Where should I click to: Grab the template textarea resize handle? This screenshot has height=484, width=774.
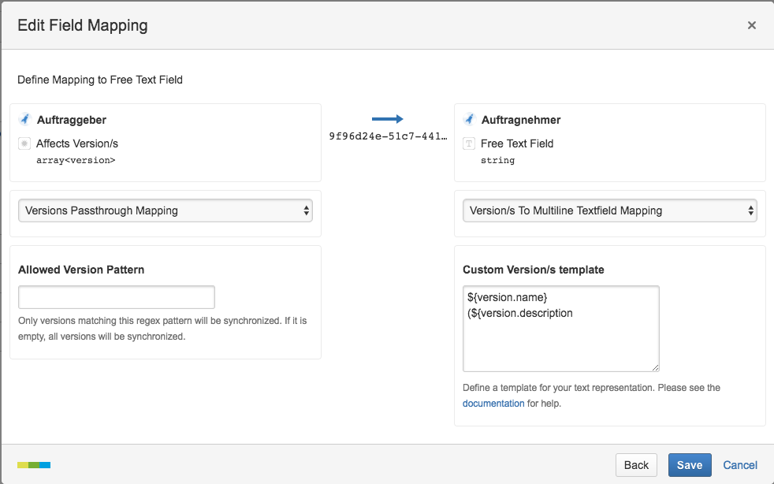(654, 367)
